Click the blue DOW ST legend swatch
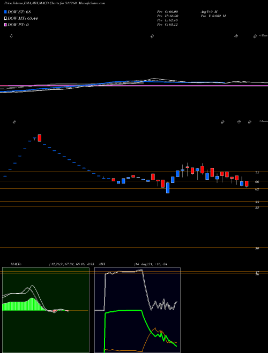268x353 pixels. click(x=6, y=12)
